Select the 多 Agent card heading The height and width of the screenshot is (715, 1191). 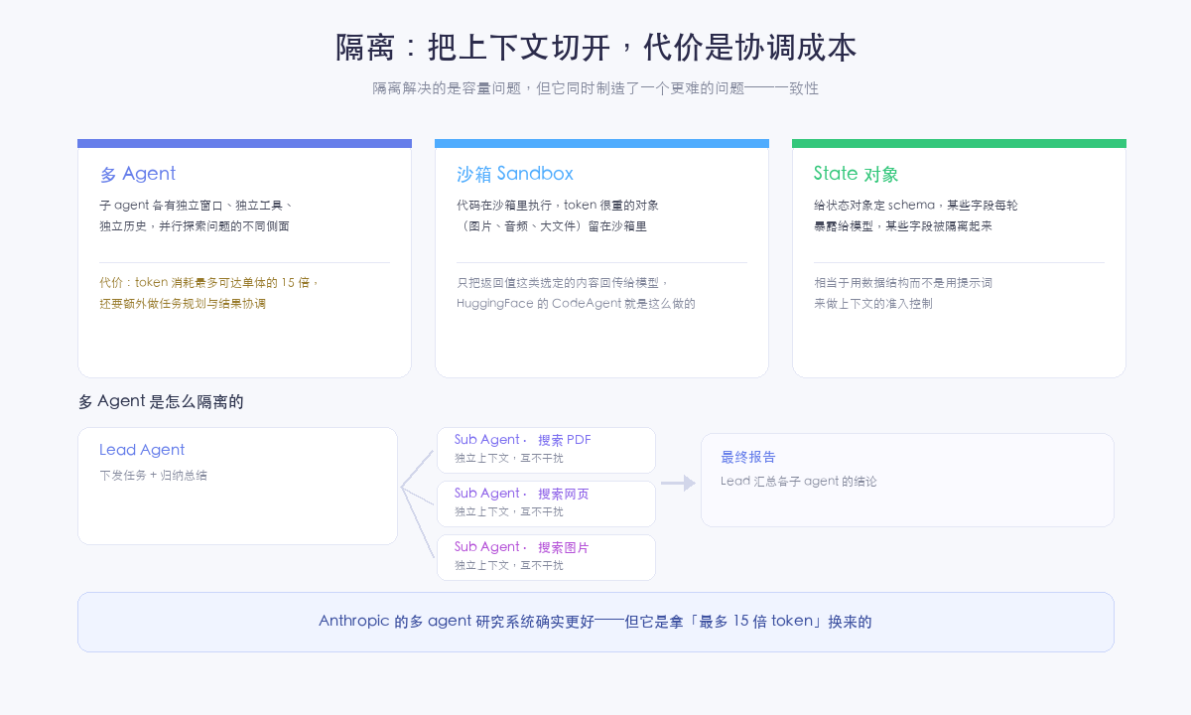click(138, 174)
